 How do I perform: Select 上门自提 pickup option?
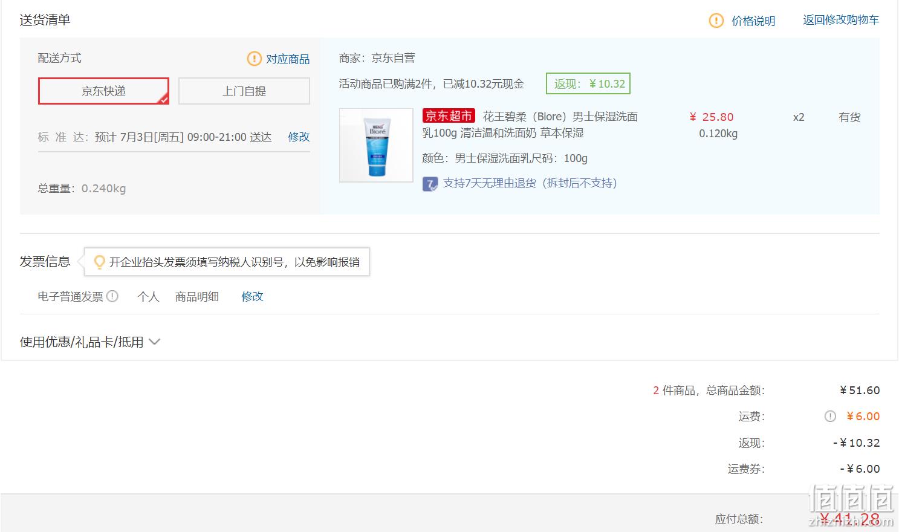click(x=244, y=91)
